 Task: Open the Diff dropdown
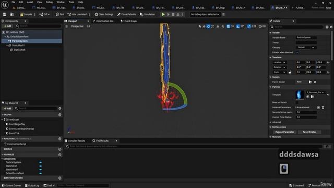pos(44,14)
